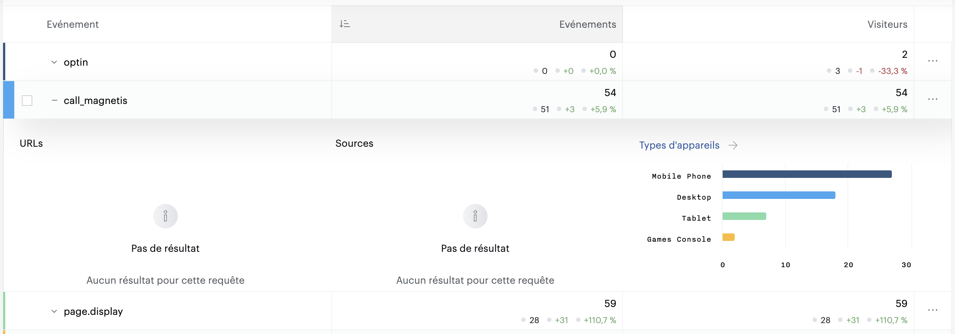Sort by the Visiteurs column header
This screenshot has height=334, width=955.
tap(887, 24)
